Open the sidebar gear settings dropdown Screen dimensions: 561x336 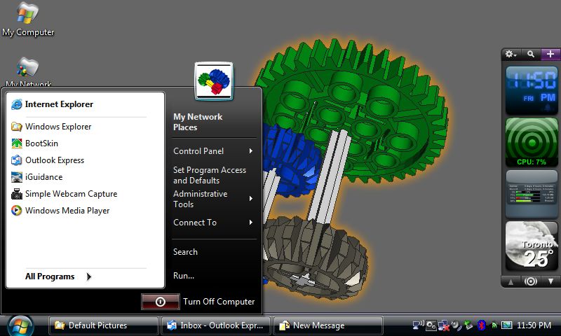click(511, 55)
